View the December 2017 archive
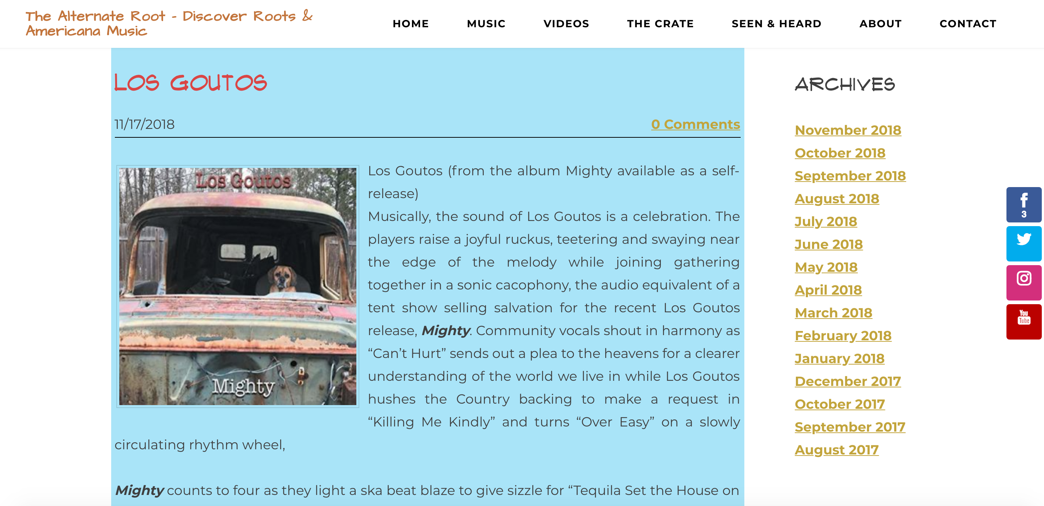 click(x=847, y=381)
